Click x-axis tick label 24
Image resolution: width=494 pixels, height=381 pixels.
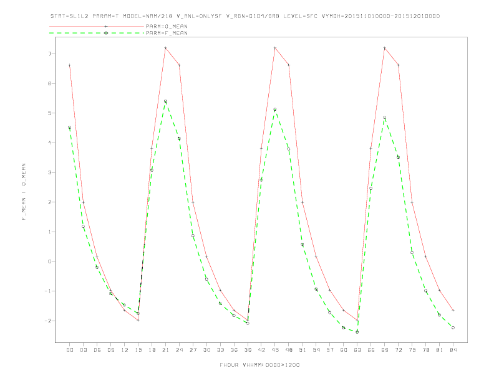coord(179,350)
